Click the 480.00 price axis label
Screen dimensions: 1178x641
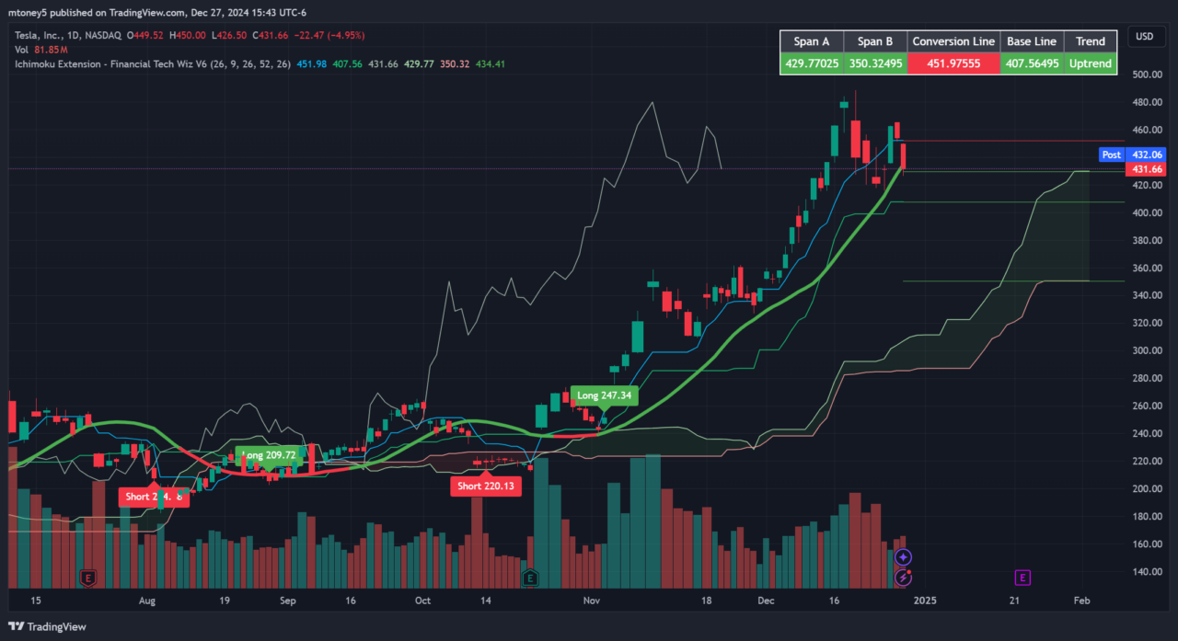[x=1147, y=102]
